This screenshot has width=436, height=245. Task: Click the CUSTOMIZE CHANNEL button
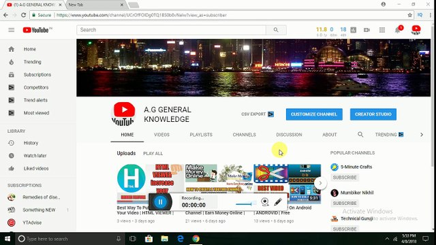(x=314, y=114)
